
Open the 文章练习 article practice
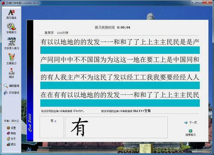(x=11, y=59)
